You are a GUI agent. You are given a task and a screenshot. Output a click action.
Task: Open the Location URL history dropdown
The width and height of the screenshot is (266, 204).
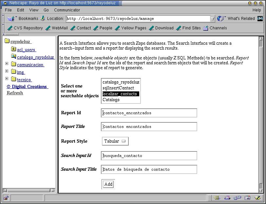click(212, 19)
